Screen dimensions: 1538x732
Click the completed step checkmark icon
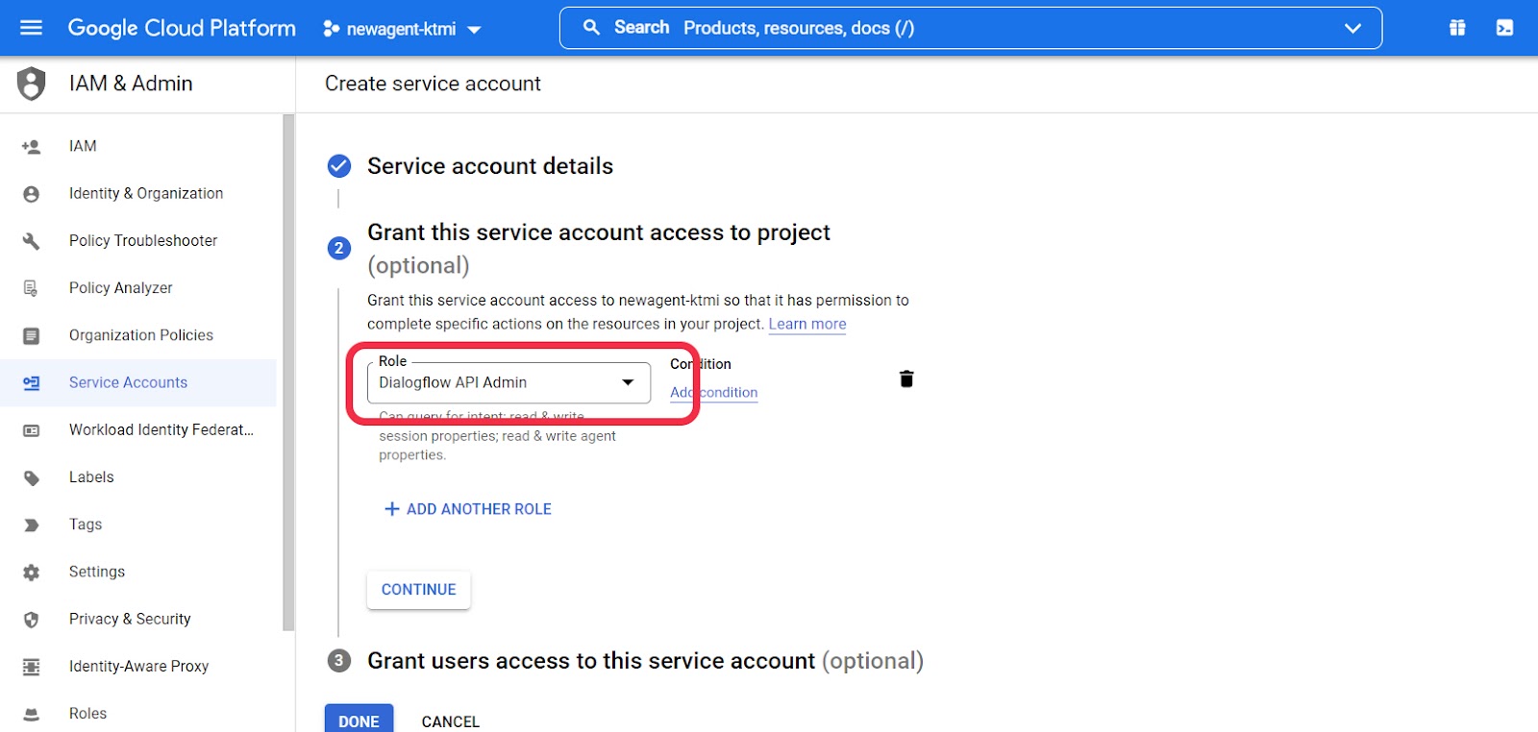click(338, 166)
